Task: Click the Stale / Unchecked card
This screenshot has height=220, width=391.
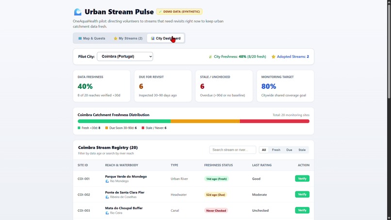Action: click(224, 86)
